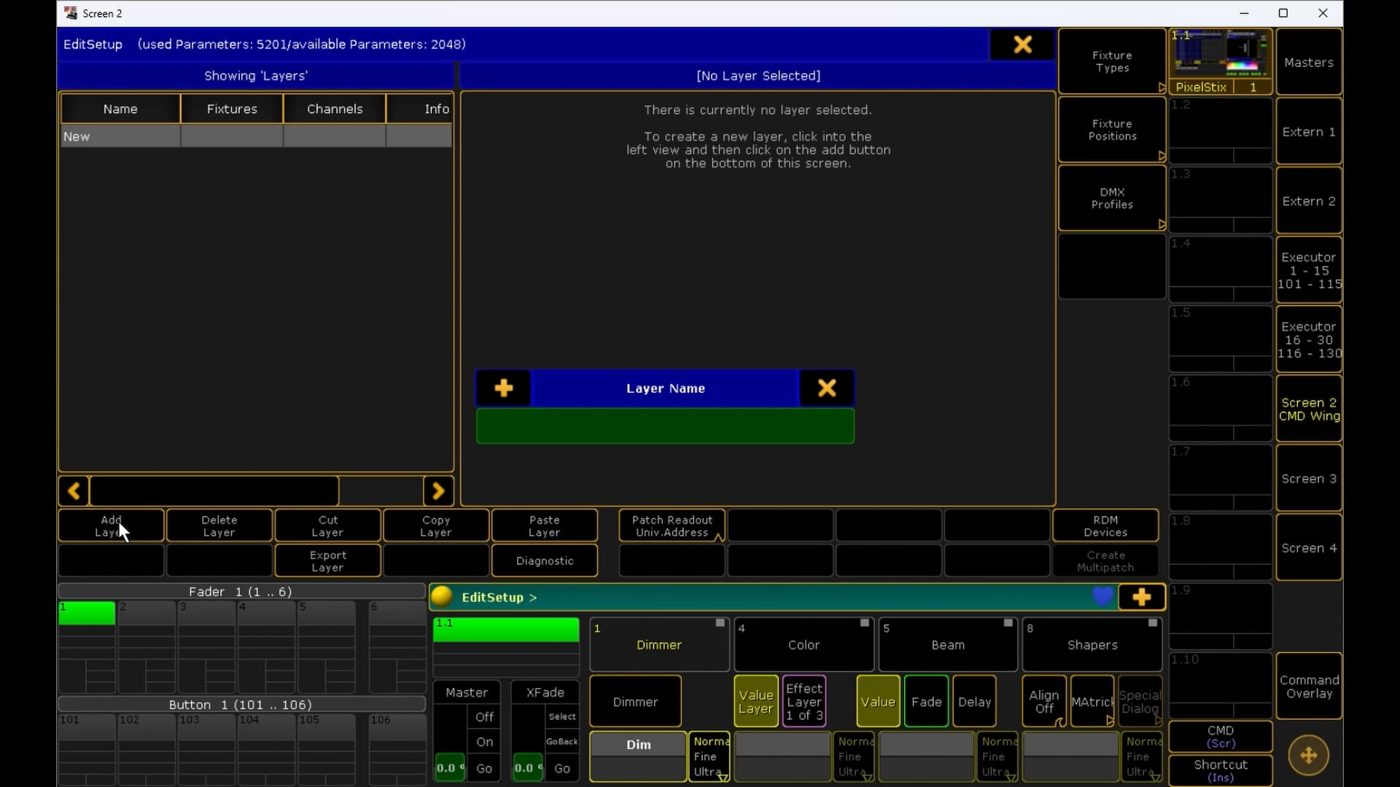Click the plus icon on the encoder toolbar
Viewport: 1400px width, 787px height.
point(1141,597)
